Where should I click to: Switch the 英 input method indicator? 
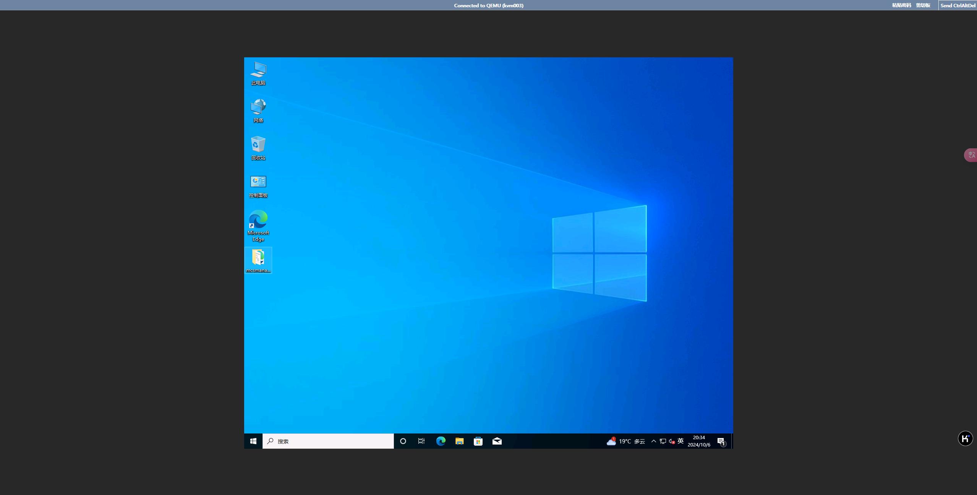tap(680, 441)
